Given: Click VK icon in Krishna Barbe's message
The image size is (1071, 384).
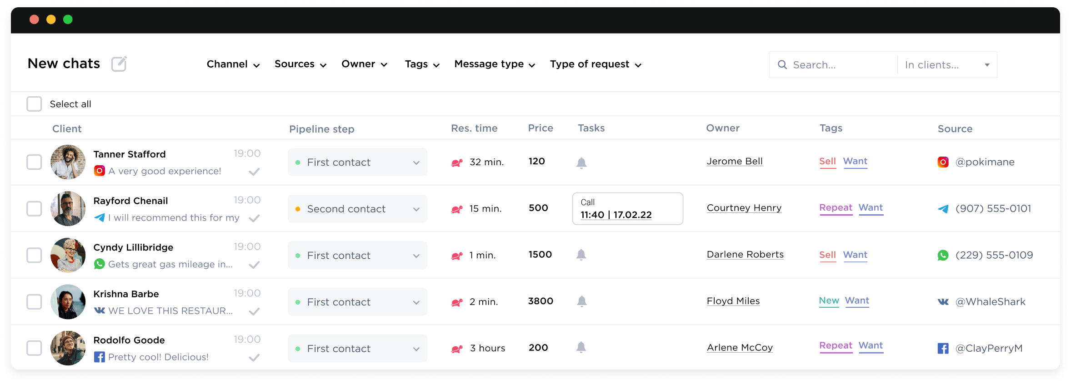Looking at the screenshot, I should [100, 310].
